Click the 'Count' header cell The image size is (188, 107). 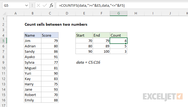click(x=119, y=35)
